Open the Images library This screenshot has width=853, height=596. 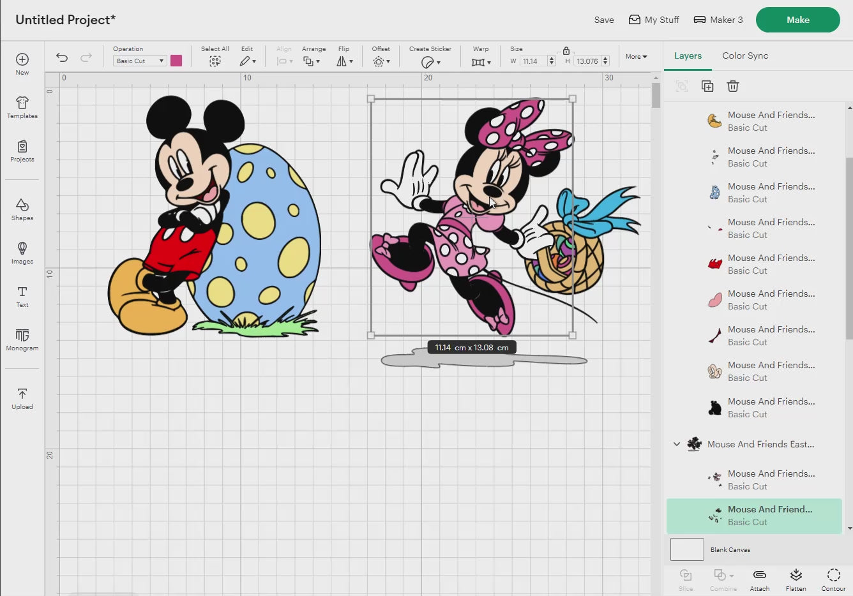22,253
